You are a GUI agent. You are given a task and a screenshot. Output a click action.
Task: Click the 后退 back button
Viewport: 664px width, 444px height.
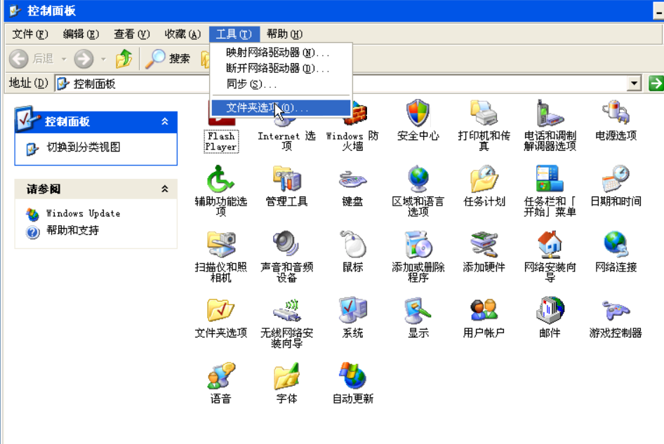click(32, 58)
